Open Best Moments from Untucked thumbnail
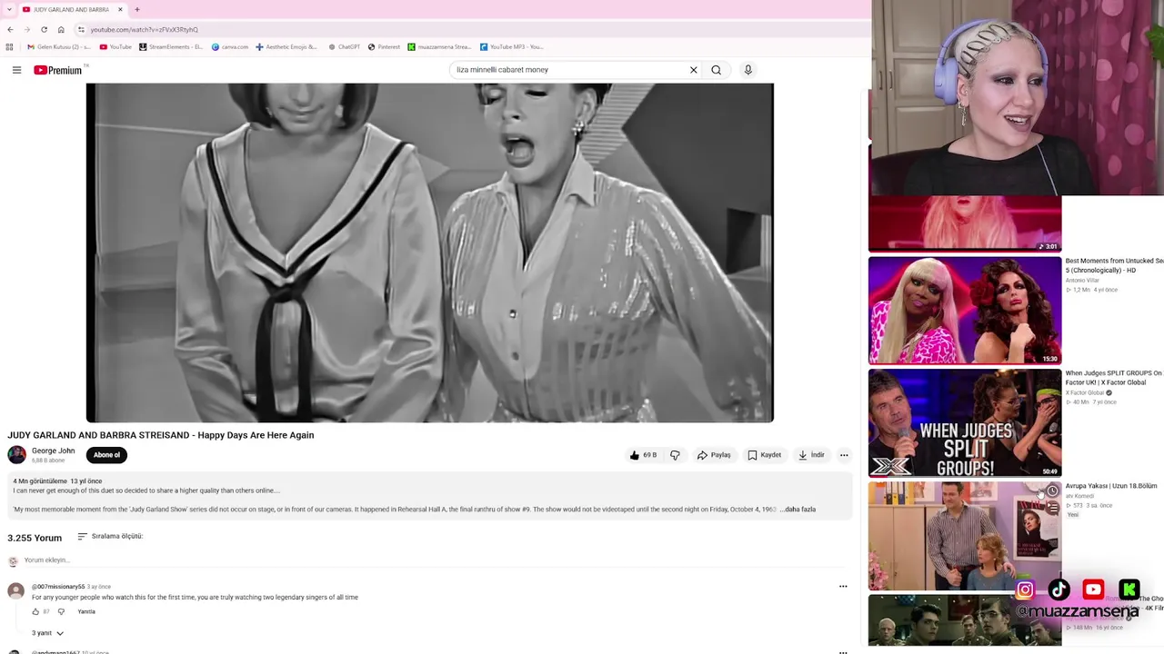Image resolution: width=1164 pixels, height=654 pixels. (x=965, y=311)
